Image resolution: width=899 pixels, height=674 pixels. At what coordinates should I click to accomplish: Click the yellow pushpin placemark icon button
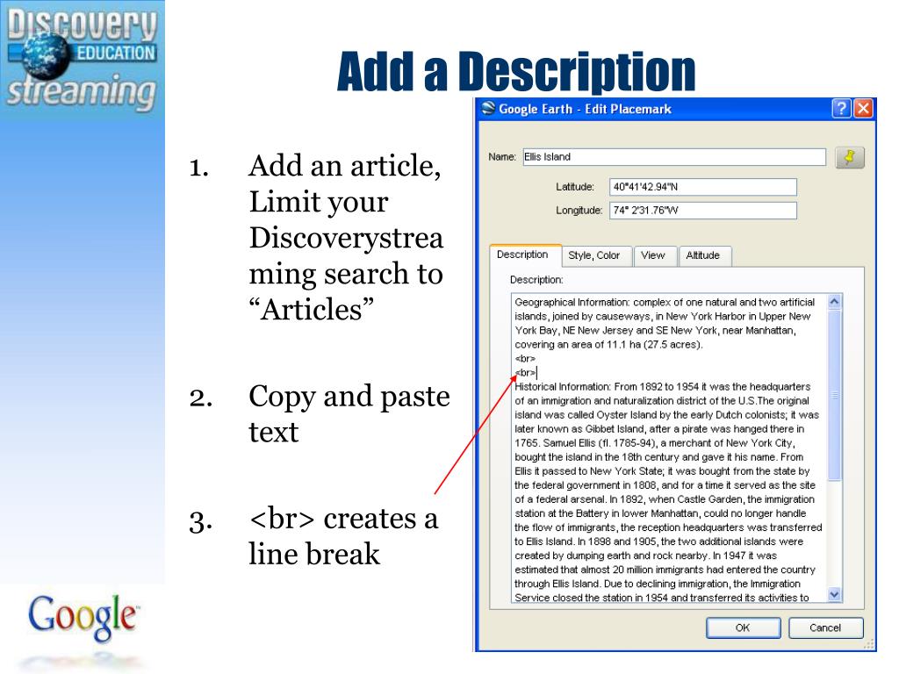(849, 157)
